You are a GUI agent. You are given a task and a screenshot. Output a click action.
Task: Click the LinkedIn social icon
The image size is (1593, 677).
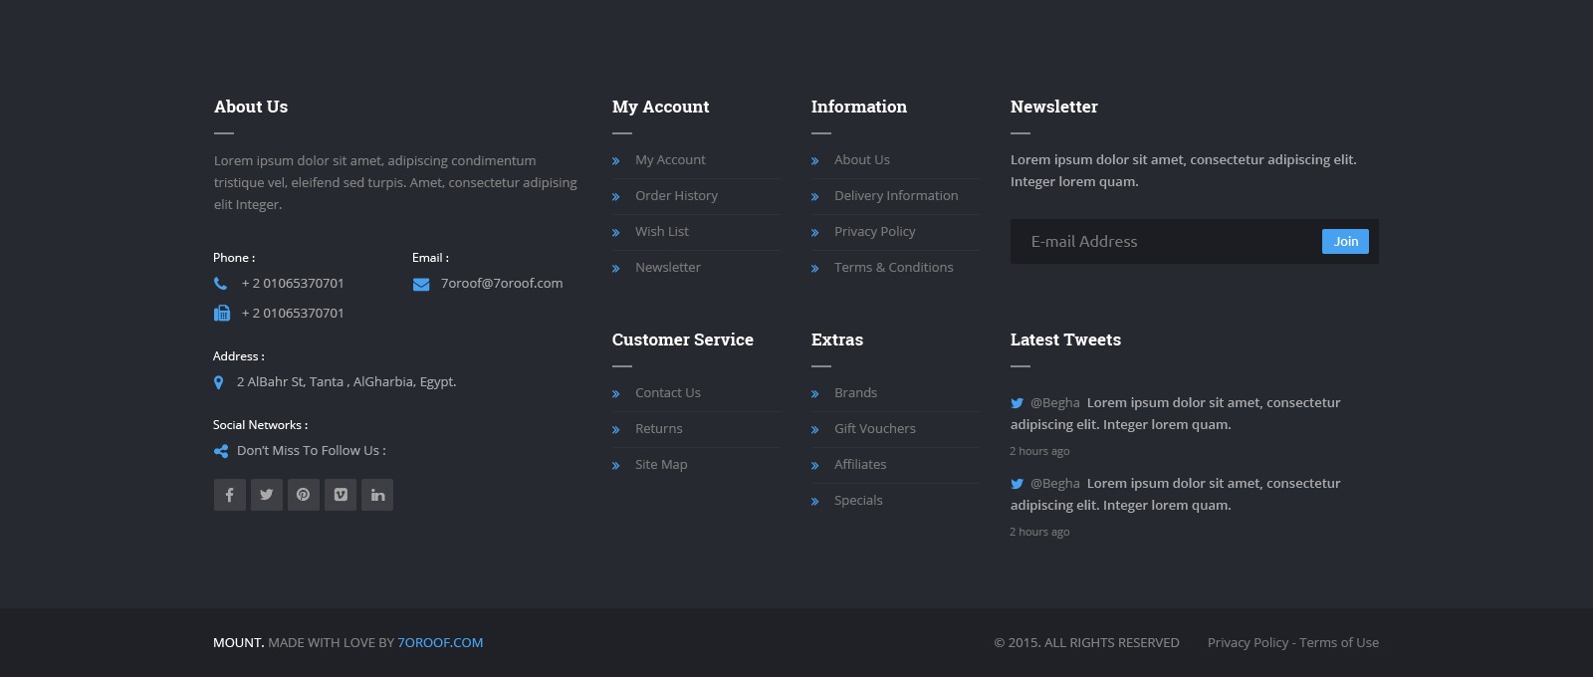click(377, 495)
